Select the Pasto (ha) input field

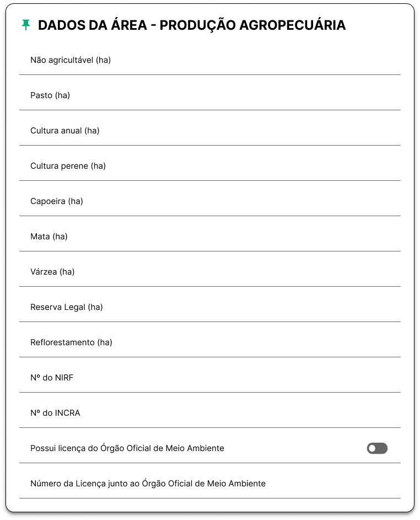pyautogui.click(x=210, y=95)
